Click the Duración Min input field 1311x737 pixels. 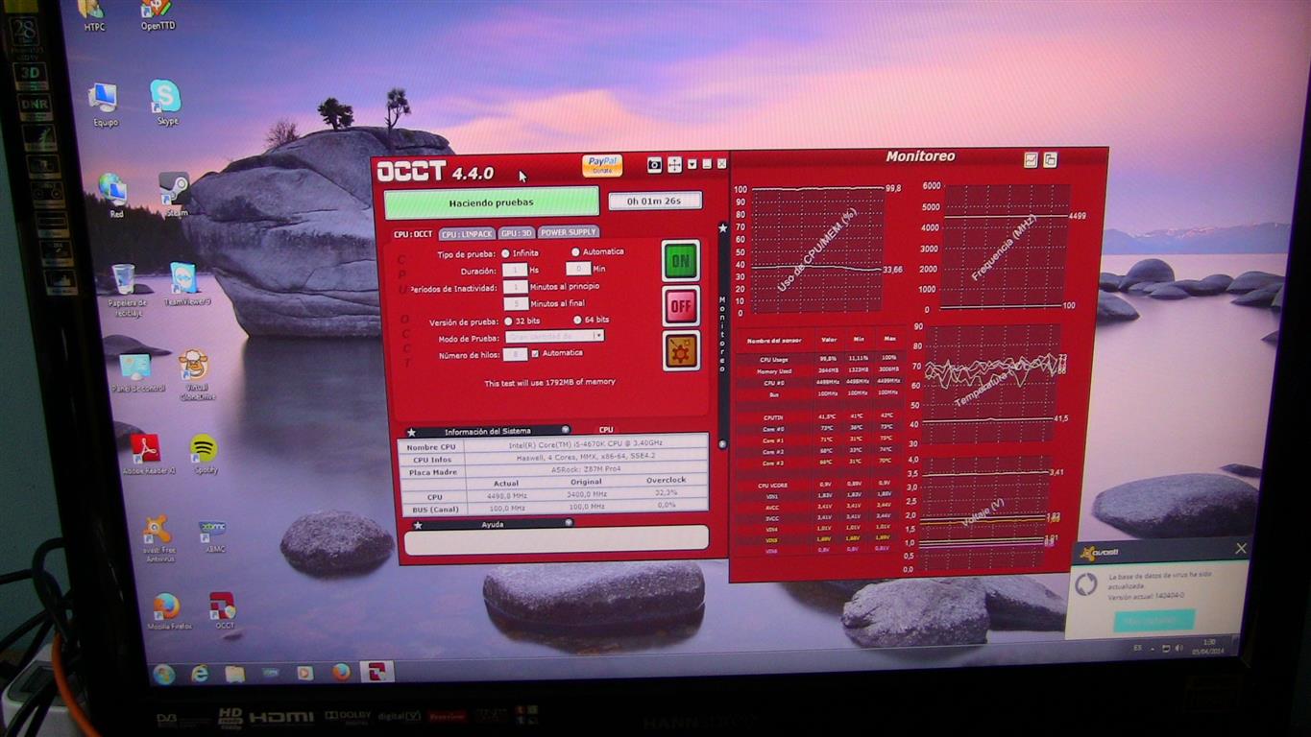[x=577, y=269]
